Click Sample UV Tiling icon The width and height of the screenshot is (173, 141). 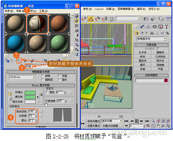[x=77, y=31]
